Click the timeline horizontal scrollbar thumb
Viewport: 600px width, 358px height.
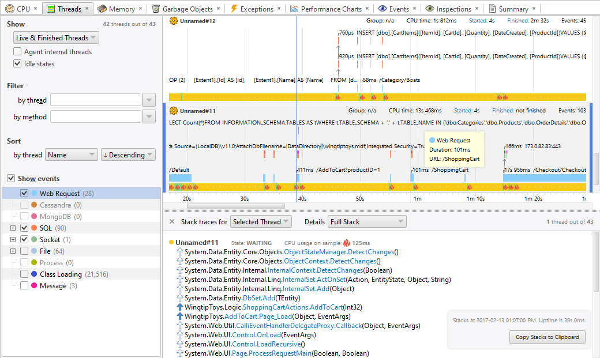click(x=236, y=206)
